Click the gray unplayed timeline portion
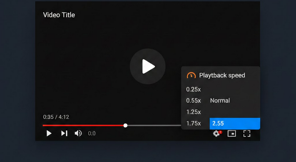The width and height of the screenshot is (296, 162). (x=154, y=125)
